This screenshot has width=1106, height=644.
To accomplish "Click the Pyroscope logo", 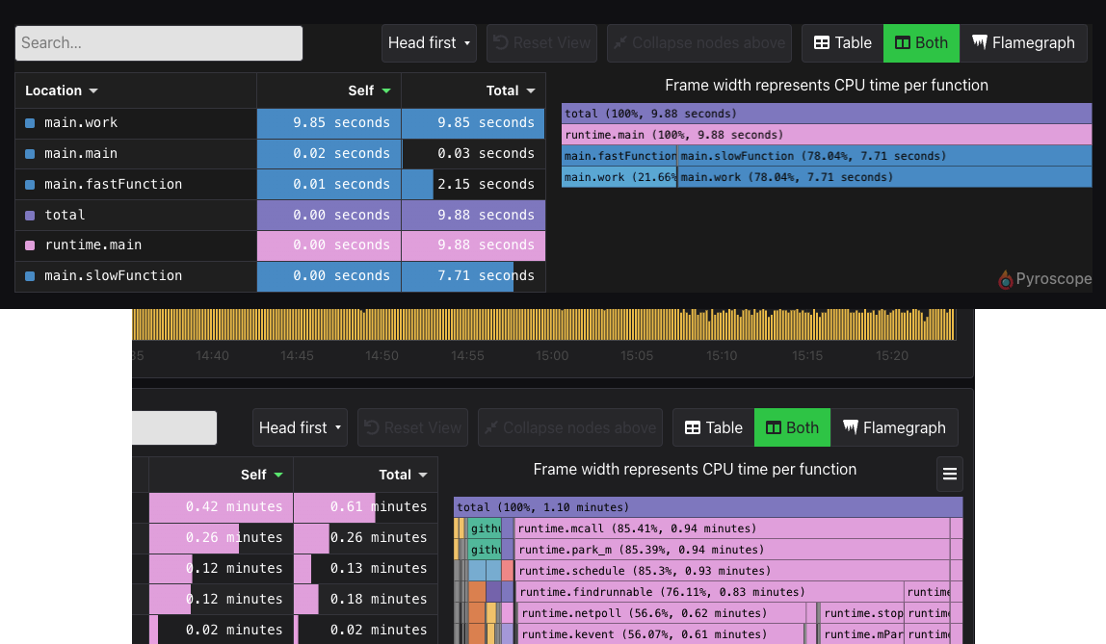I will click(1044, 279).
